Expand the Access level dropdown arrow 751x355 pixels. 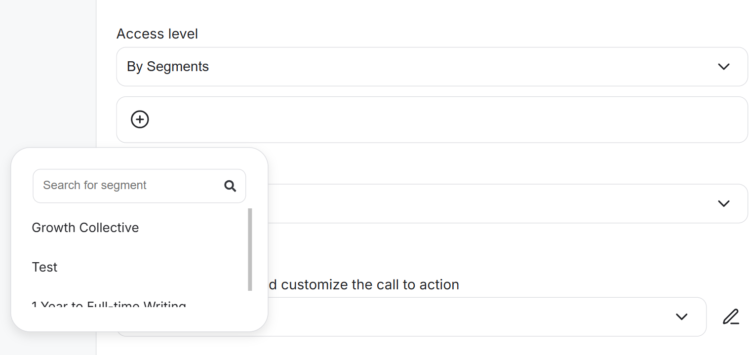click(723, 67)
